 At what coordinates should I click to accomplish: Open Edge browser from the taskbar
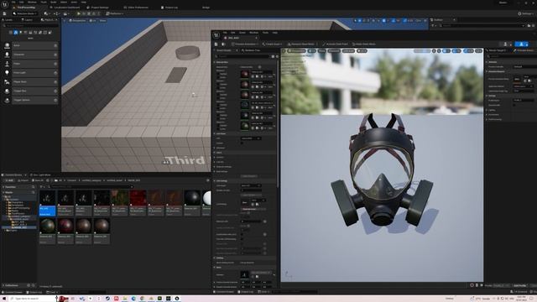pos(133,299)
